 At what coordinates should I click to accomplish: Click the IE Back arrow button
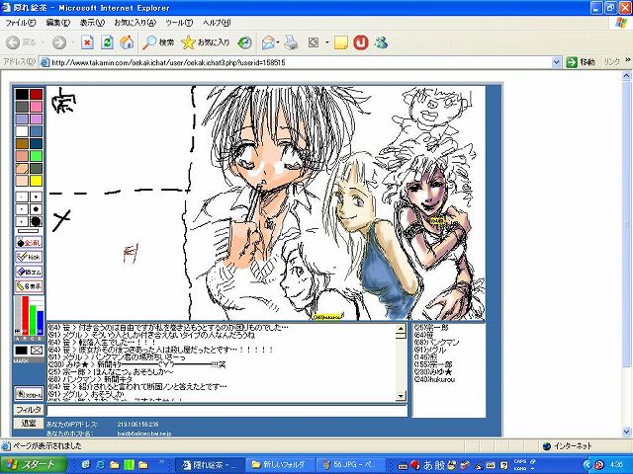coord(13,42)
